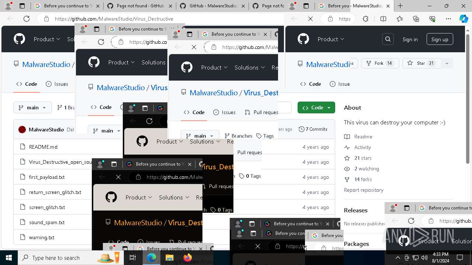
Task: Expand Product menu next to the Sign in link
Action: pyautogui.click(x=331, y=39)
